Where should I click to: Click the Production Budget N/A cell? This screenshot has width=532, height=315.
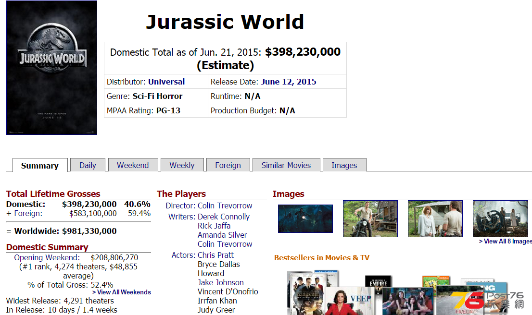[x=277, y=110]
